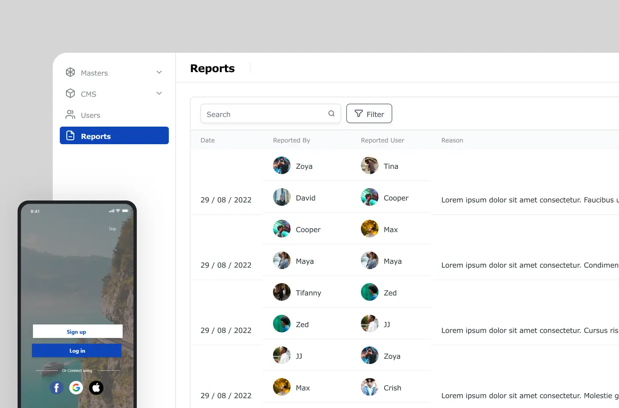The width and height of the screenshot is (619, 408).
Task: Focus the Search input field
Action: tap(264, 114)
